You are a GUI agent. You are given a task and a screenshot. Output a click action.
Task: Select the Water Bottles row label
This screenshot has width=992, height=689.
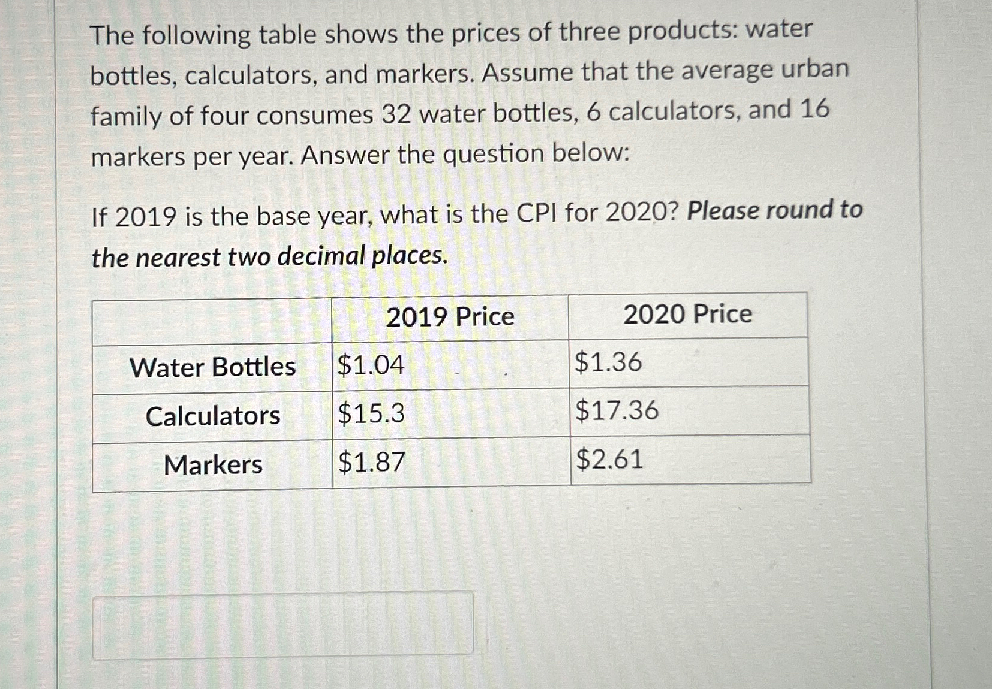(213, 367)
